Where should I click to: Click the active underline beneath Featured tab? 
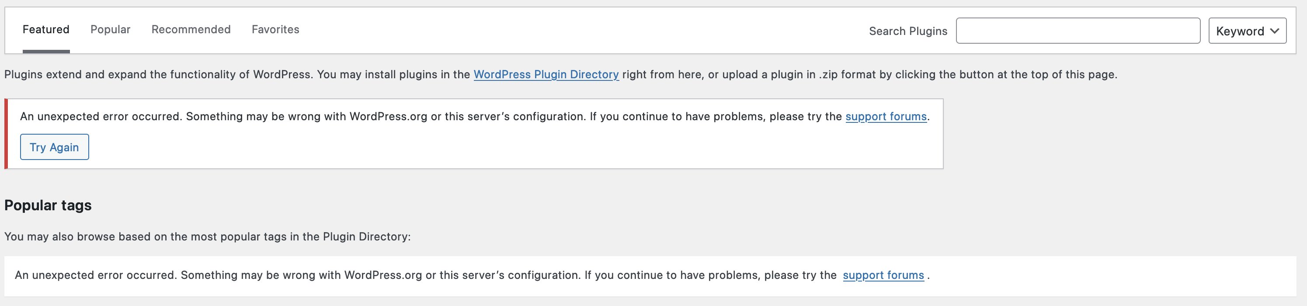(x=45, y=51)
